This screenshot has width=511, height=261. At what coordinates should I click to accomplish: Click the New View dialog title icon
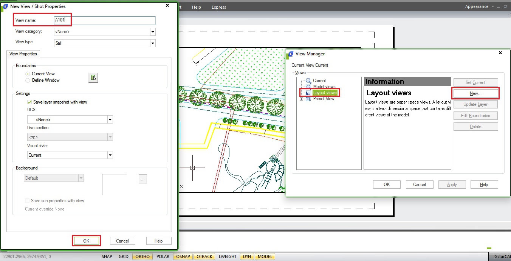coord(5,6)
